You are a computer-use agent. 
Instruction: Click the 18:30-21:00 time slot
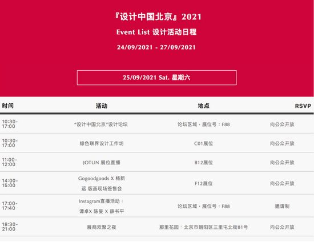pyautogui.click(x=10, y=227)
